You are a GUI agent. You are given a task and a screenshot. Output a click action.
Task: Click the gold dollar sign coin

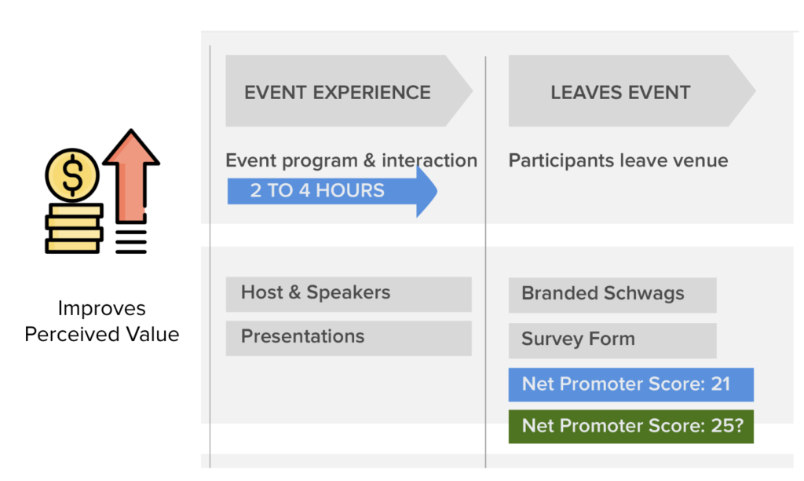(72, 175)
